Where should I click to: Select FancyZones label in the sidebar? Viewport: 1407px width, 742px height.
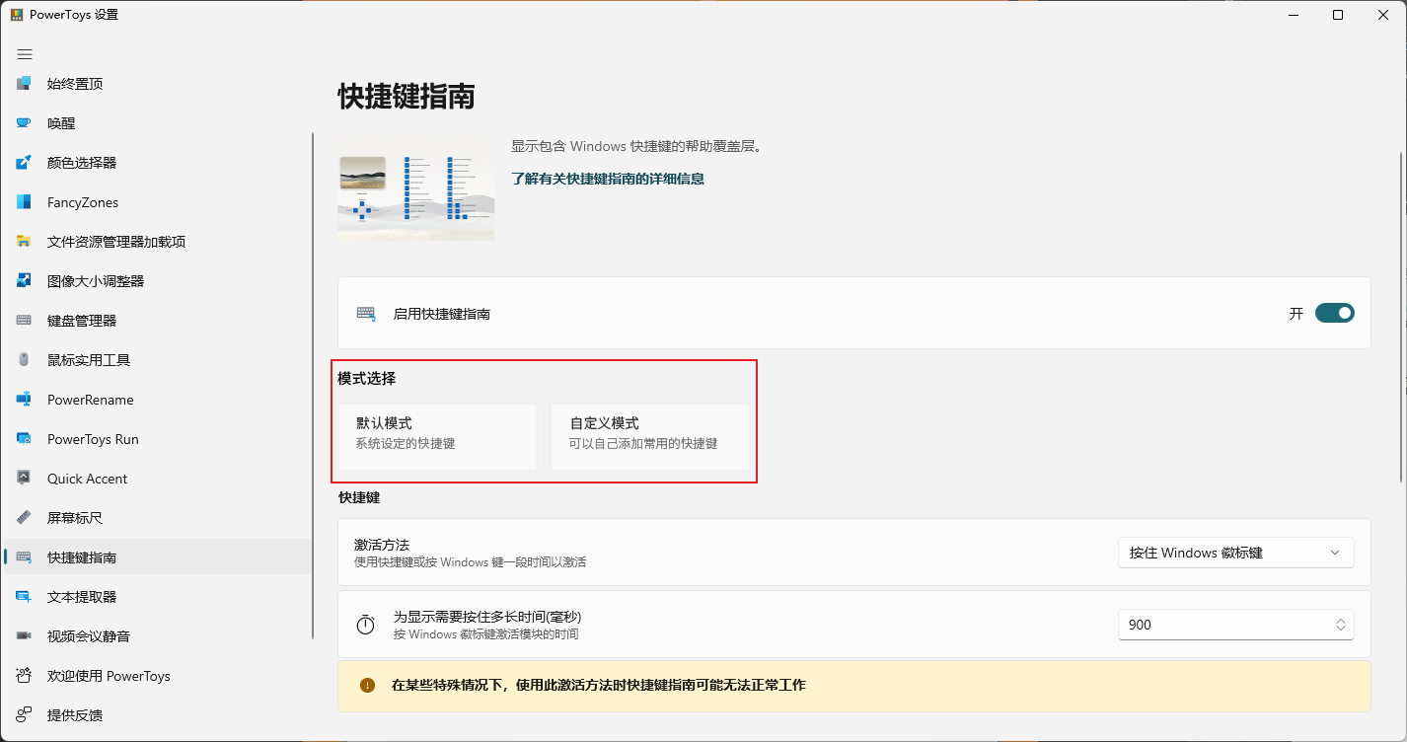pyautogui.click(x=83, y=202)
